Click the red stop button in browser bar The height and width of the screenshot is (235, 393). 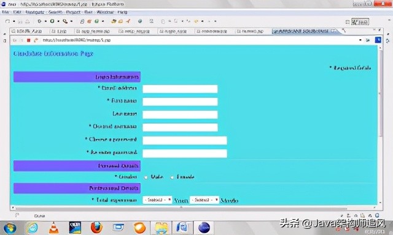[29, 40]
